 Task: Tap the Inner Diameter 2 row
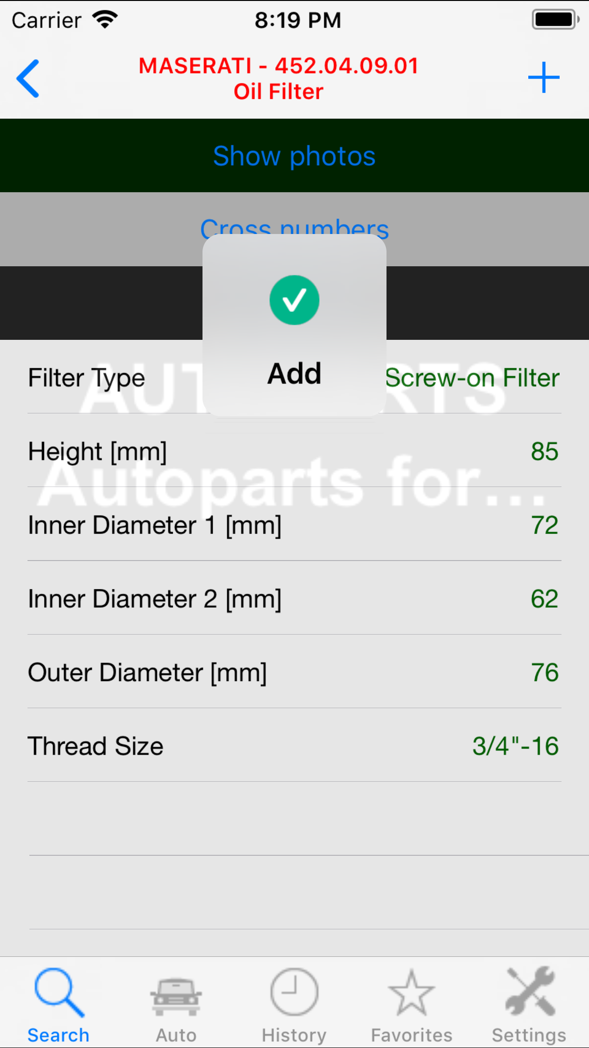[x=294, y=599]
